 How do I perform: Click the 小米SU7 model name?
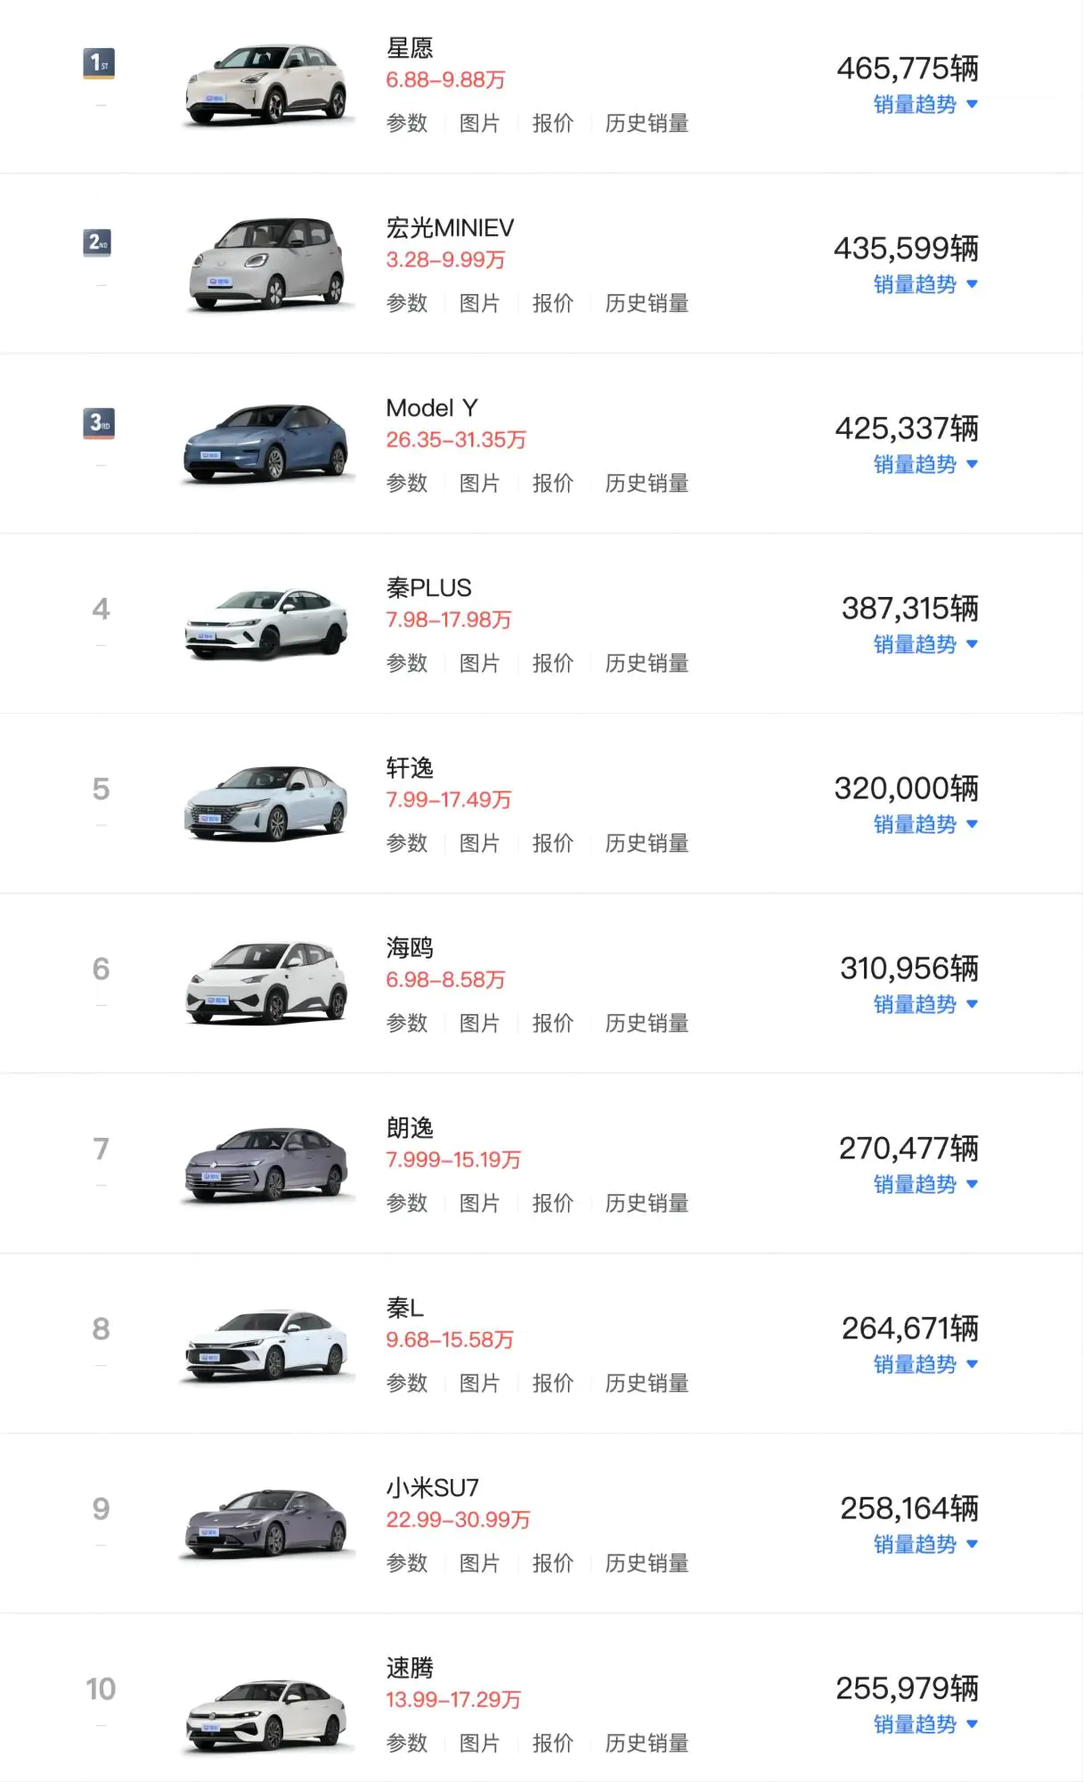pyautogui.click(x=433, y=1488)
